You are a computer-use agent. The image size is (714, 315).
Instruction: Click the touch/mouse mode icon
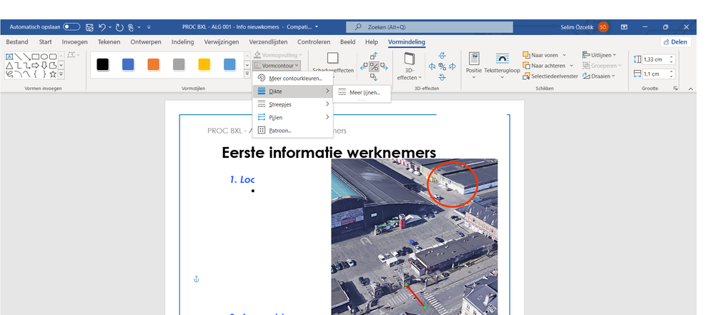click(131, 27)
